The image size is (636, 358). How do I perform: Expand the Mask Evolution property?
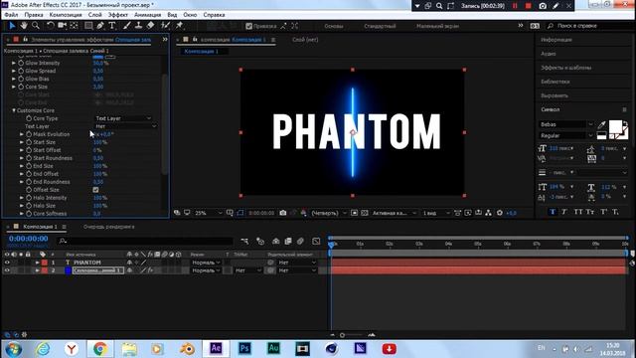pos(22,134)
